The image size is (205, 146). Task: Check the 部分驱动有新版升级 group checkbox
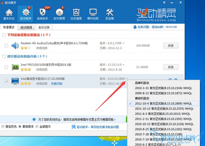[4, 56]
